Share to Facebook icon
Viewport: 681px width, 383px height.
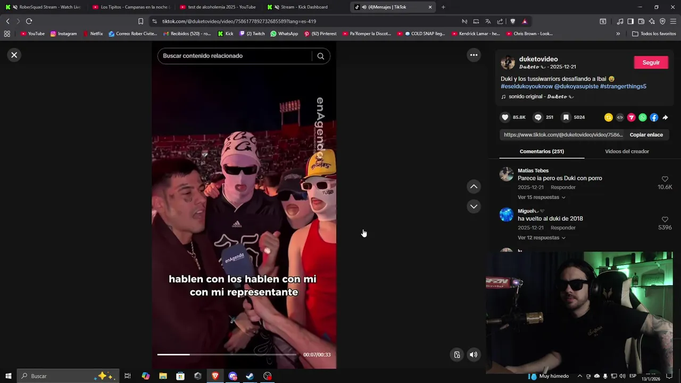(654, 117)
